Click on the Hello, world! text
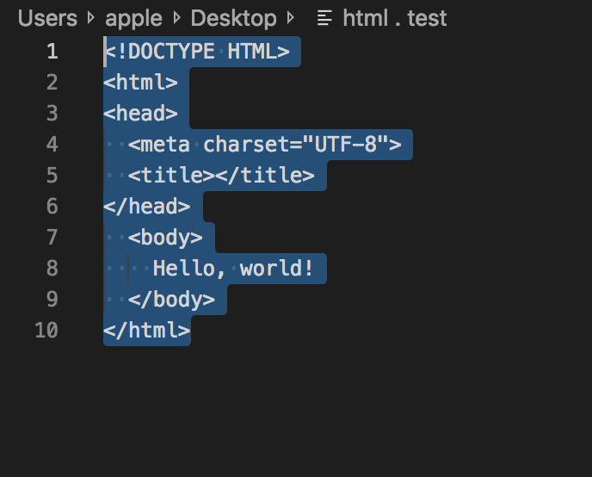 click(233, 268)
